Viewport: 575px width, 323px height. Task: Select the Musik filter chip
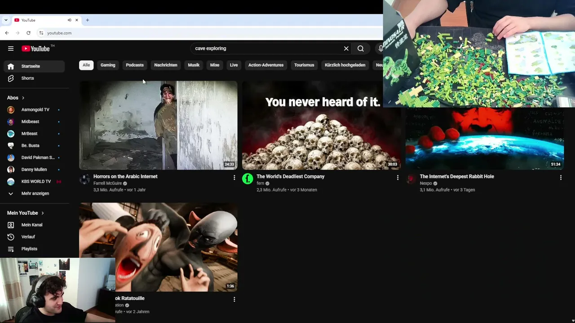pos(194,65)
